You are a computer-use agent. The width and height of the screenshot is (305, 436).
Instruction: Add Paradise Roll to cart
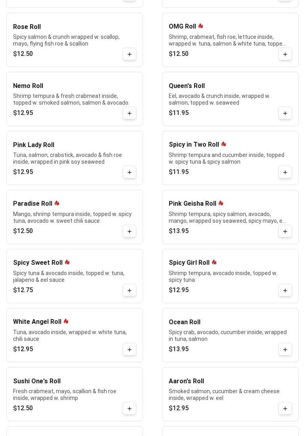point(130,231)
